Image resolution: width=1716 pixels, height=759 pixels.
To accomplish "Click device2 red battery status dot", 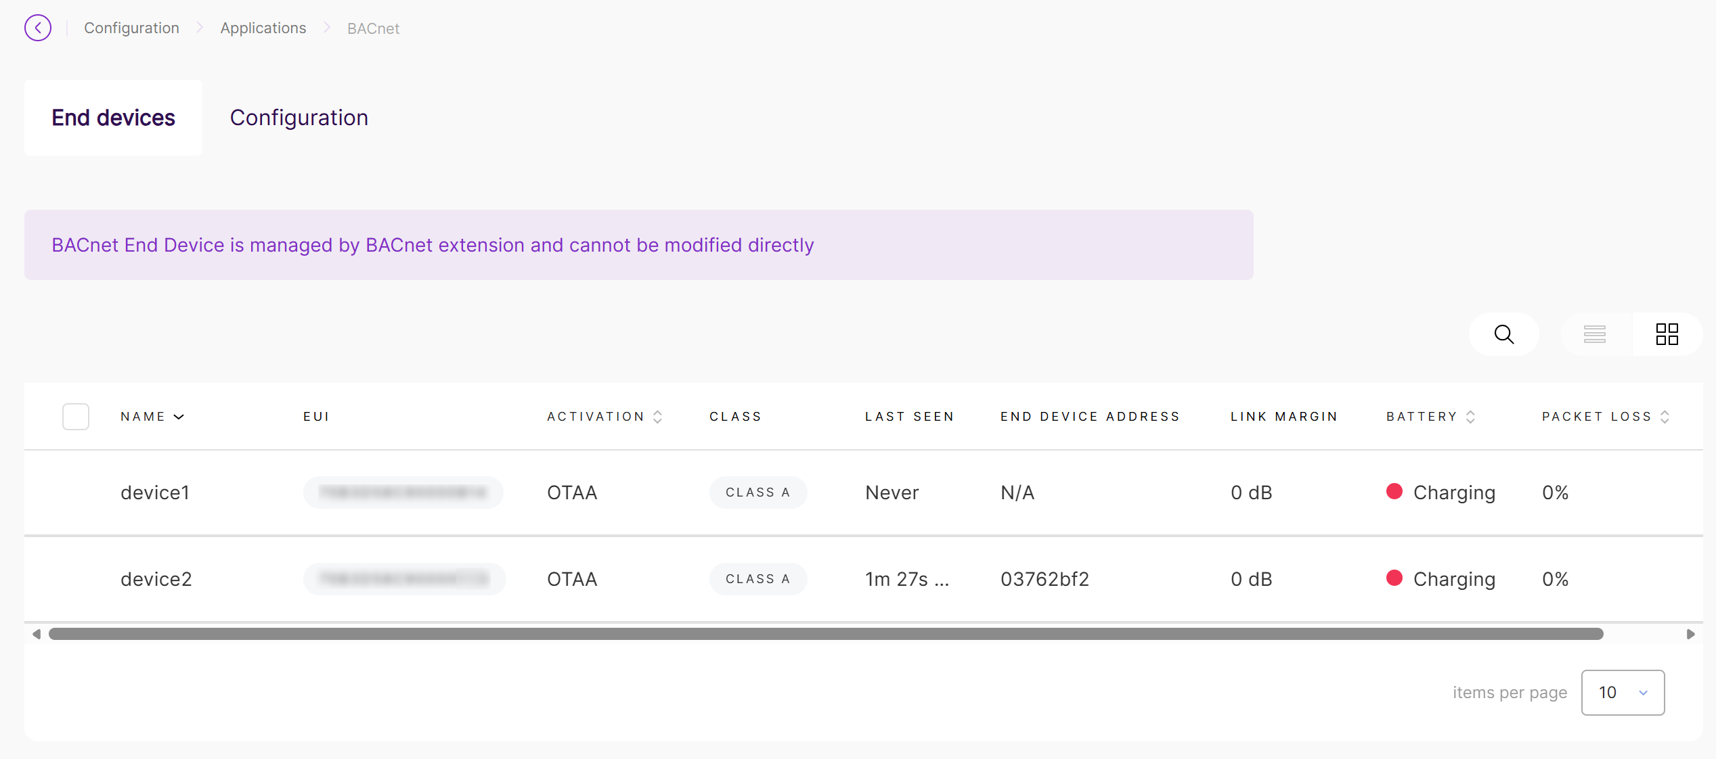I will (1394, 578).
